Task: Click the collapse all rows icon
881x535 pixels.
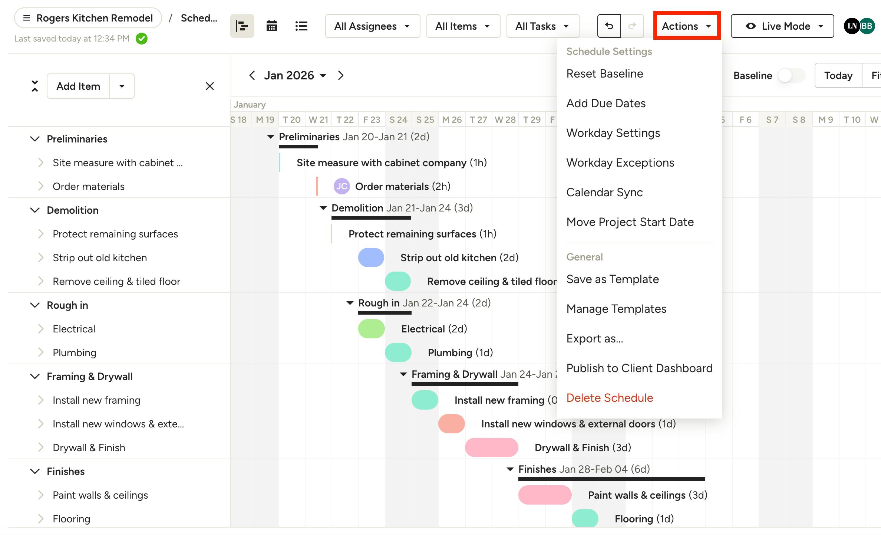Action: (35, 86)
